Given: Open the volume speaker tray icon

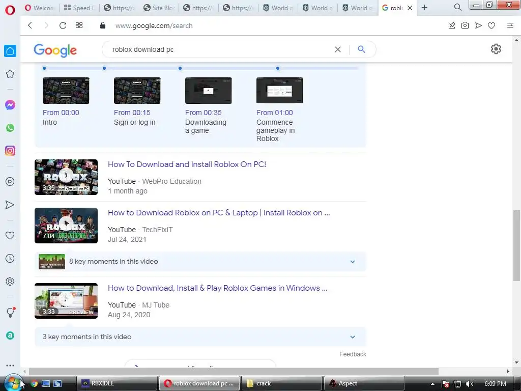Looking at the screenshot, I should point(469,384).
